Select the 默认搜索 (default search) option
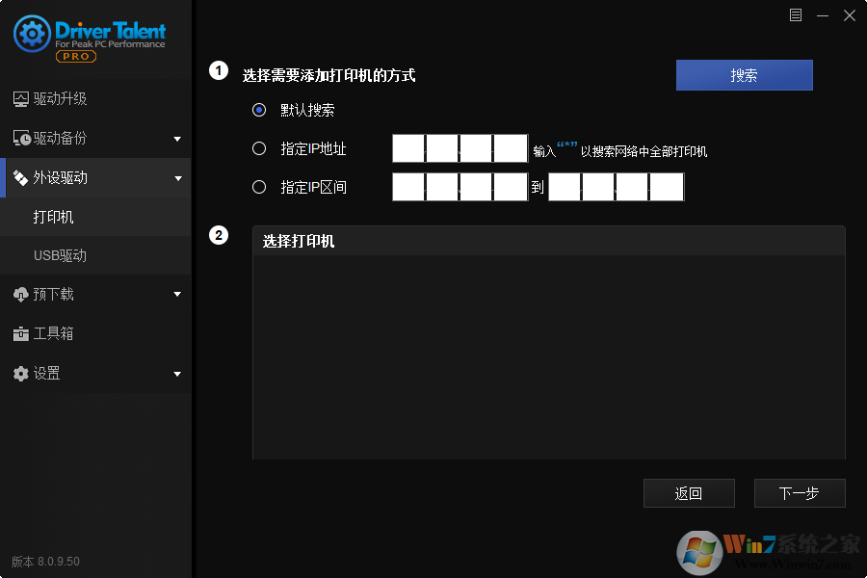Viewport: 867px width, 578px height. coord(258,110)
